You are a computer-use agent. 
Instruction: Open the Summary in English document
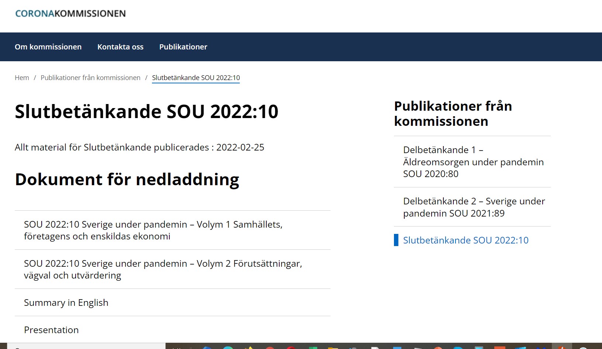click(66, 303)
